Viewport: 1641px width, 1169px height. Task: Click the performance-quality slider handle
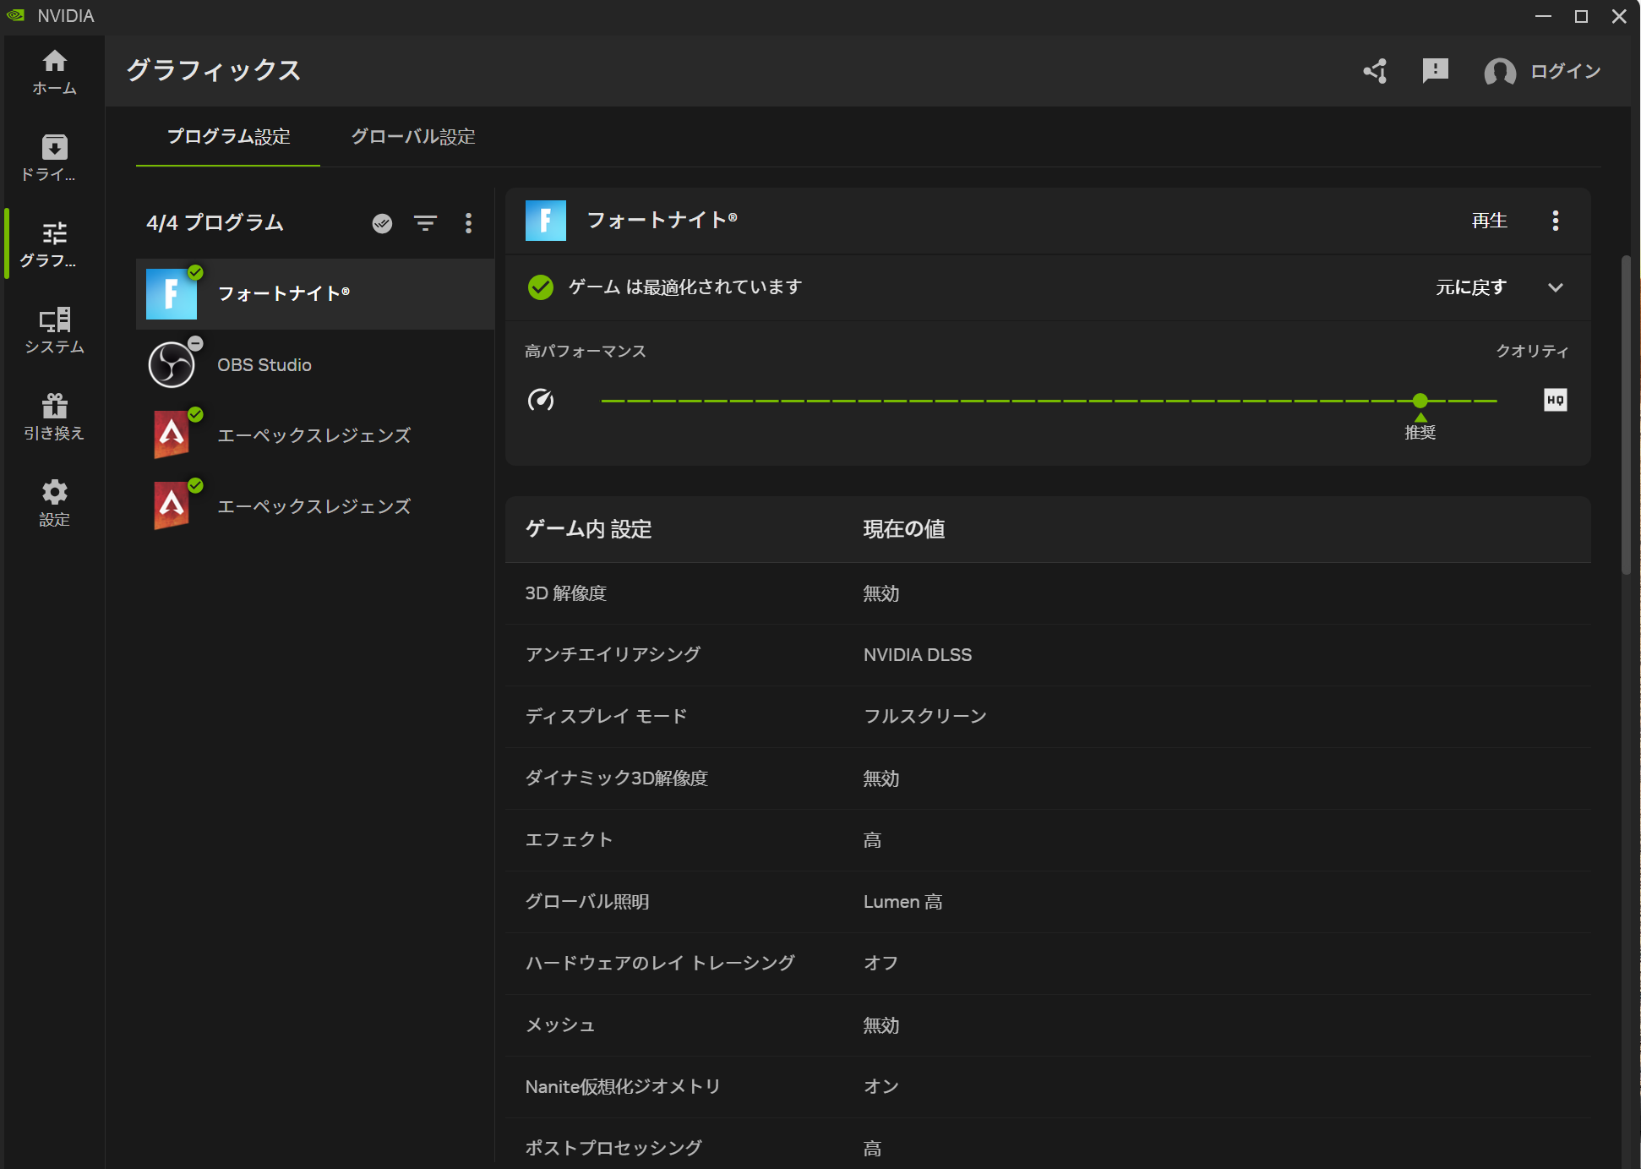(x=1420, y=401)
